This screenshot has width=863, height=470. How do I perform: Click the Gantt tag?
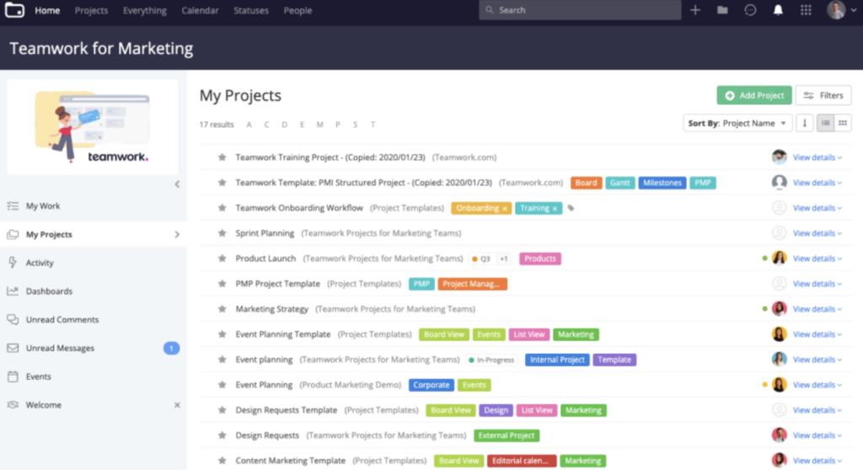(x=619, y=183)
